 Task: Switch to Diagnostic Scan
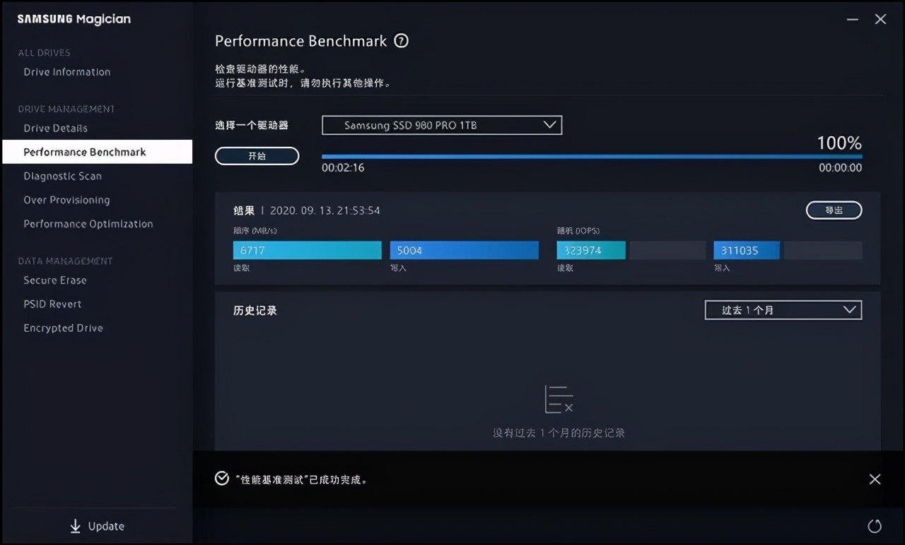click(62, 176)
